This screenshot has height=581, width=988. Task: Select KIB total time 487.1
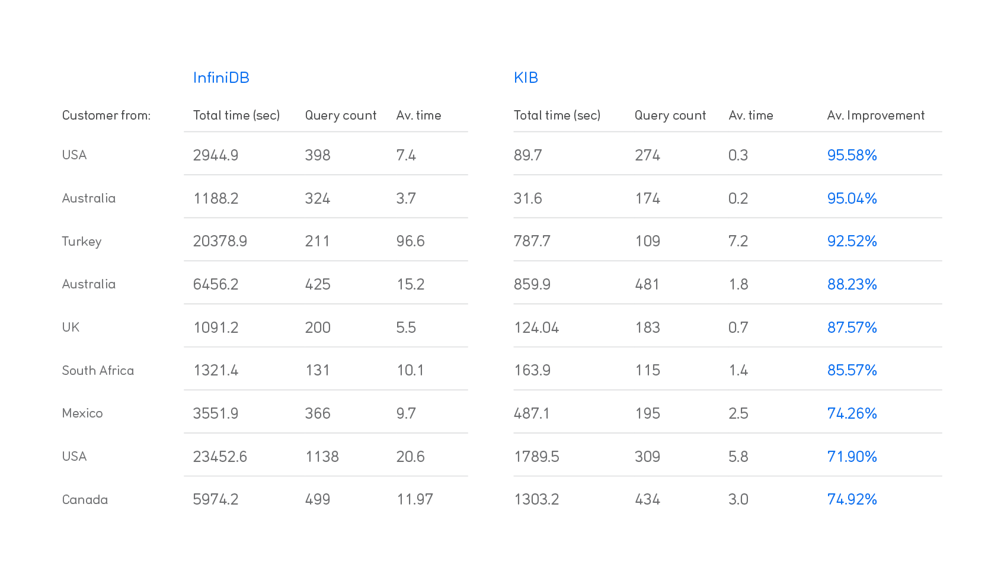(x=532, y=413)
